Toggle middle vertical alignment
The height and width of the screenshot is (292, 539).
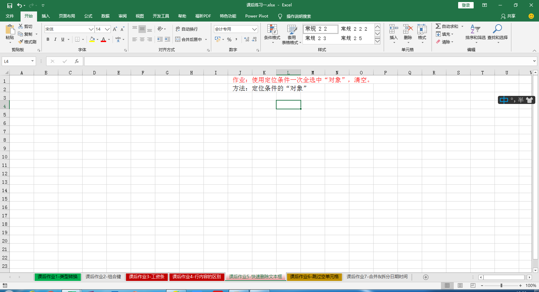click(x=142, y=29)
